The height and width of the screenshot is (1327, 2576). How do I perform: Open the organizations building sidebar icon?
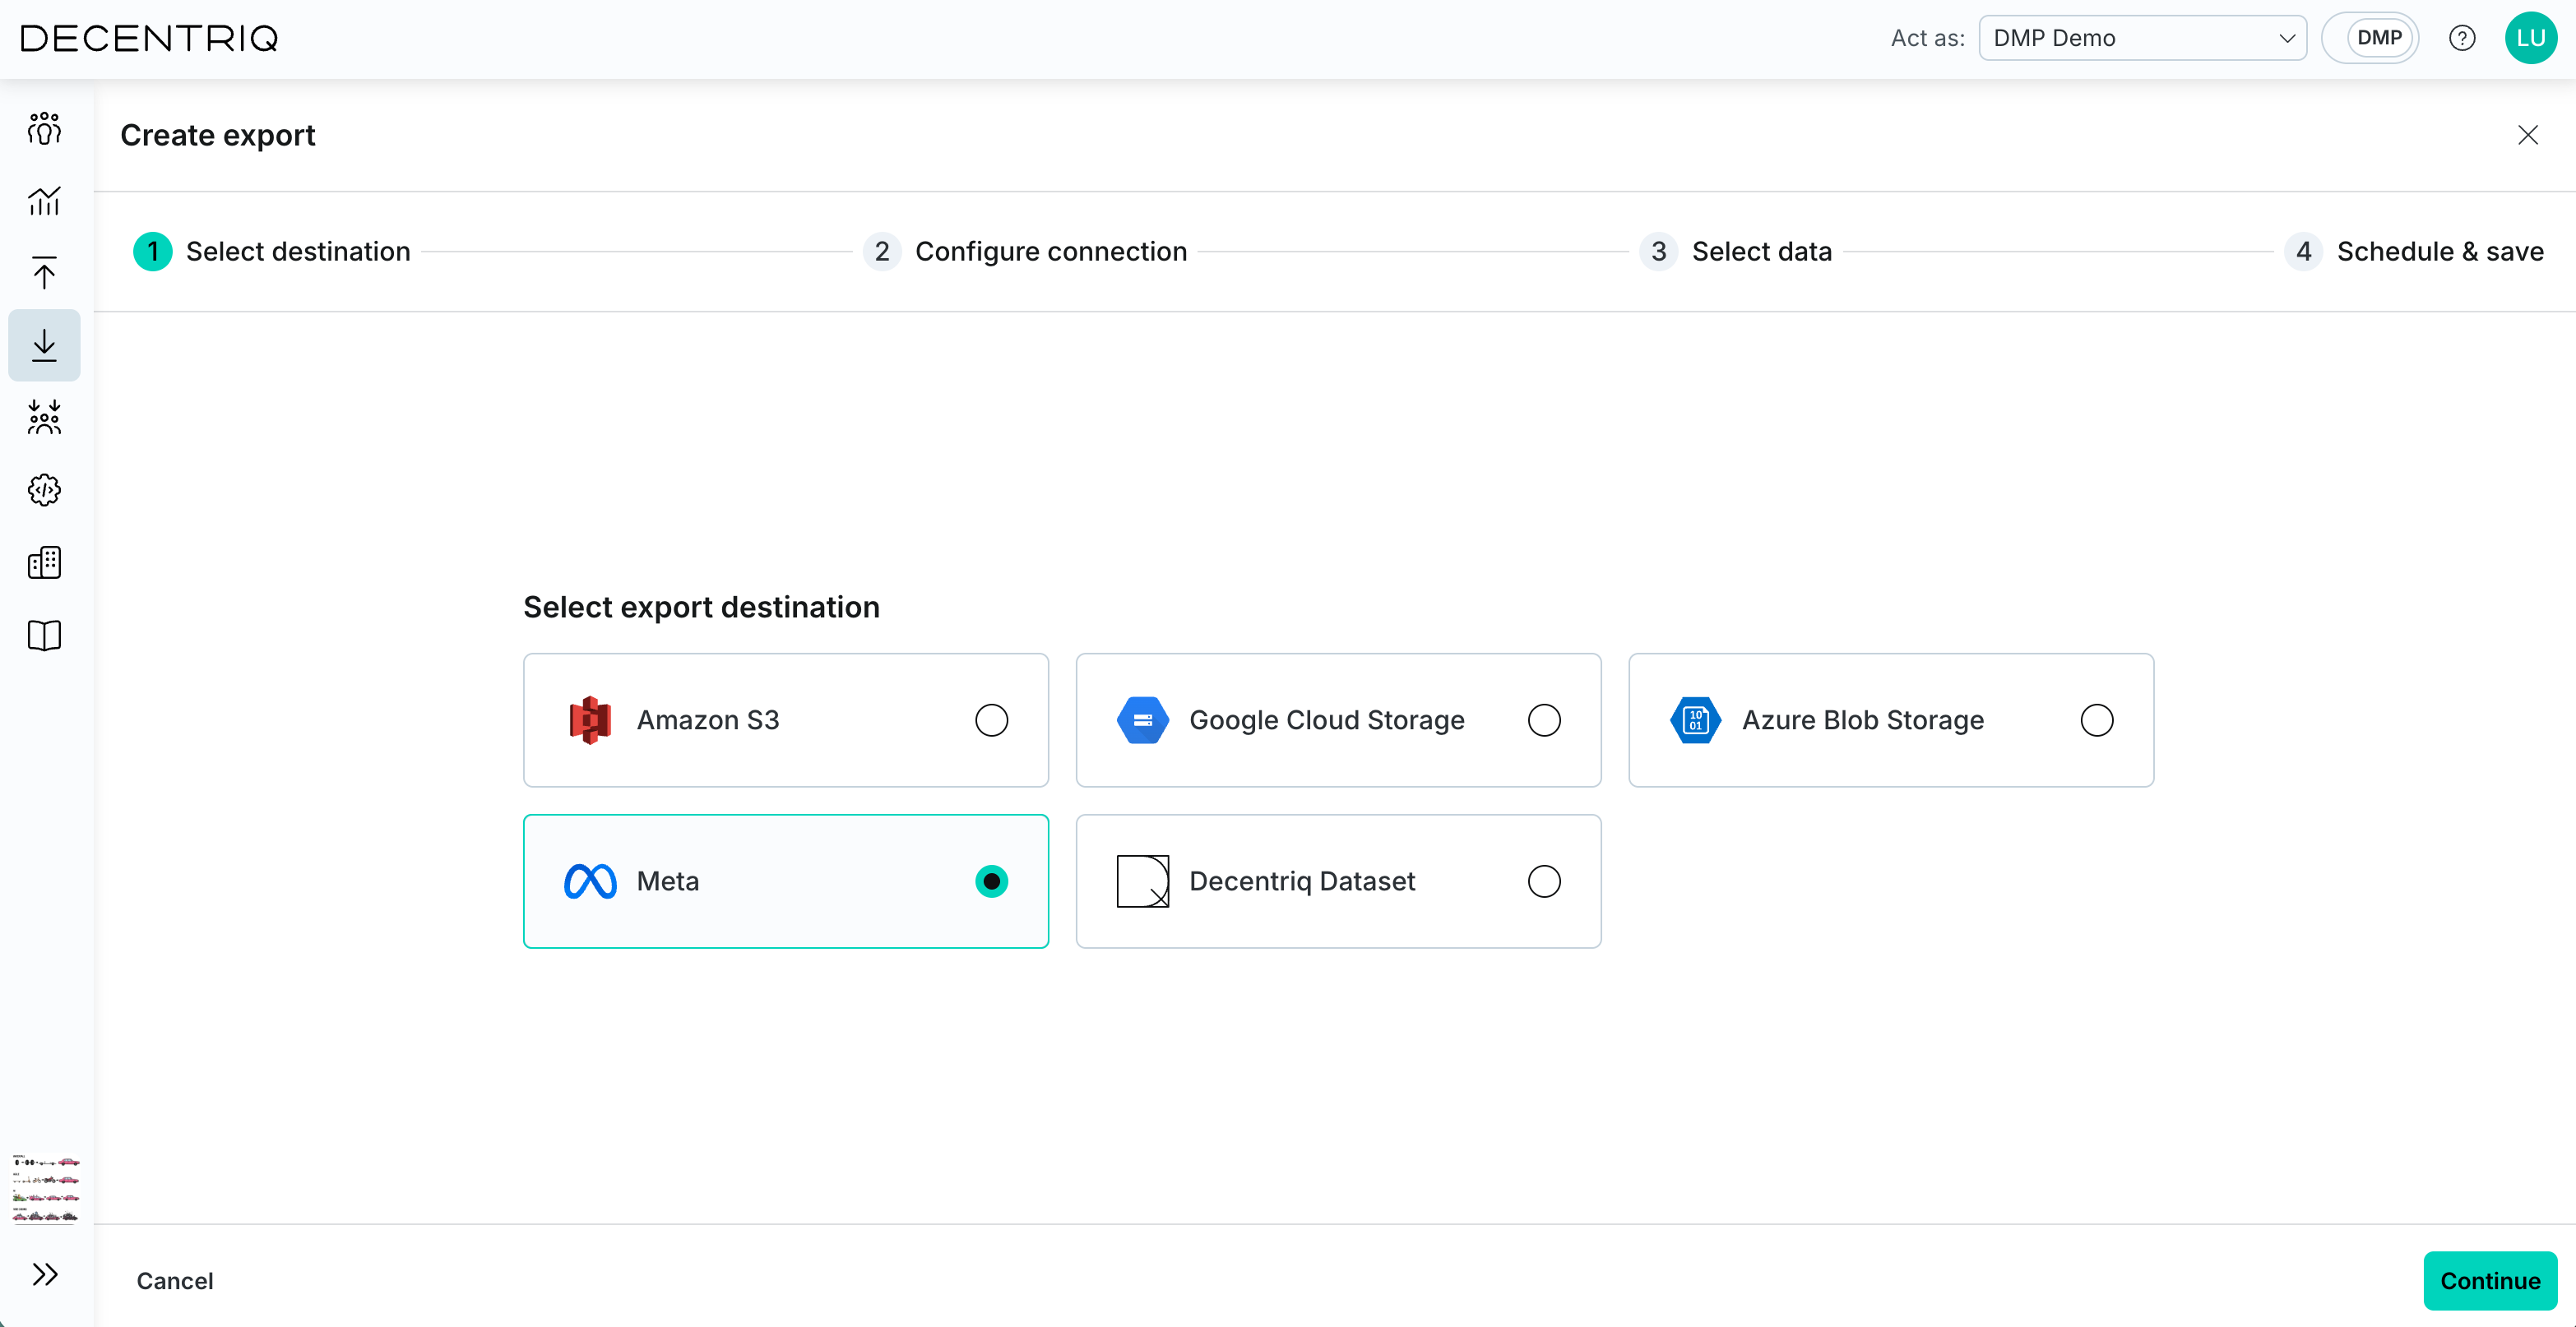[x=44, y=562]
